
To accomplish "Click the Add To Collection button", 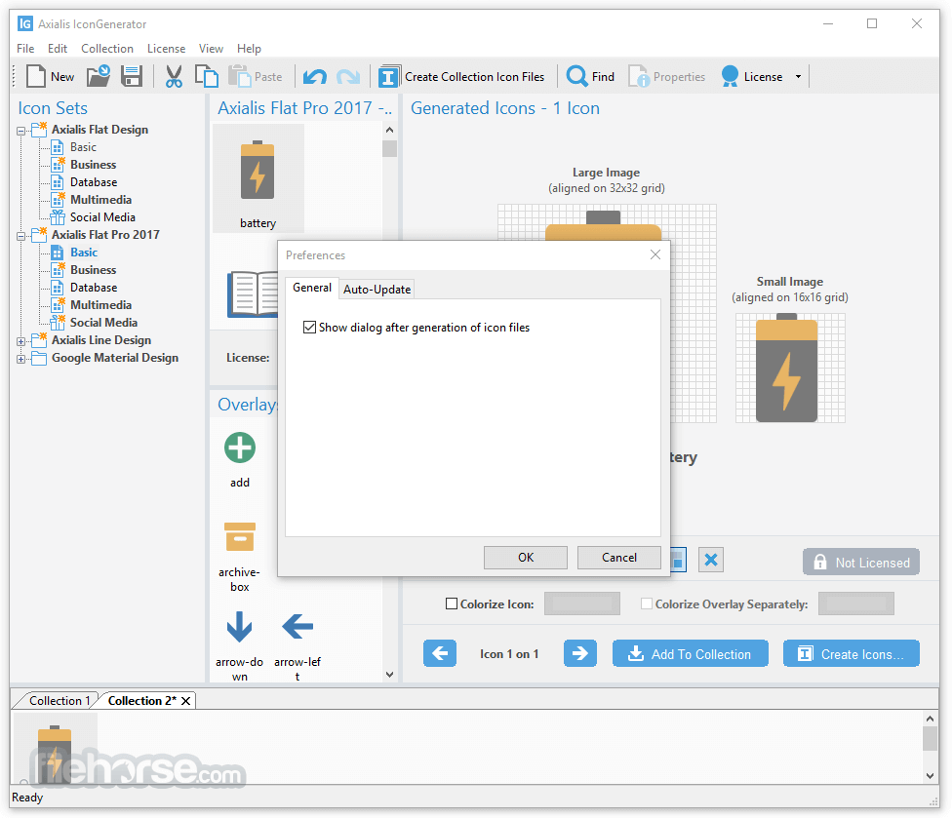I will (691, 653).
